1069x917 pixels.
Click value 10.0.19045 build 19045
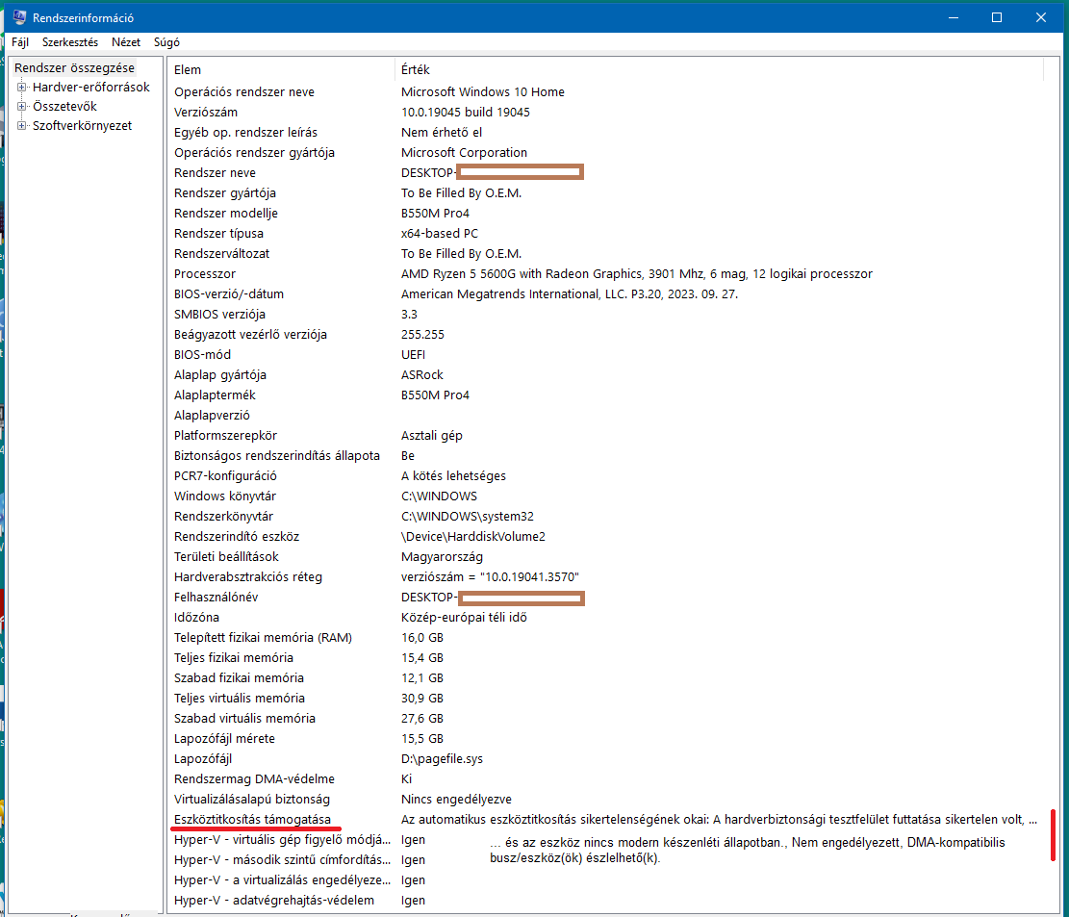[x=466, y=113]
